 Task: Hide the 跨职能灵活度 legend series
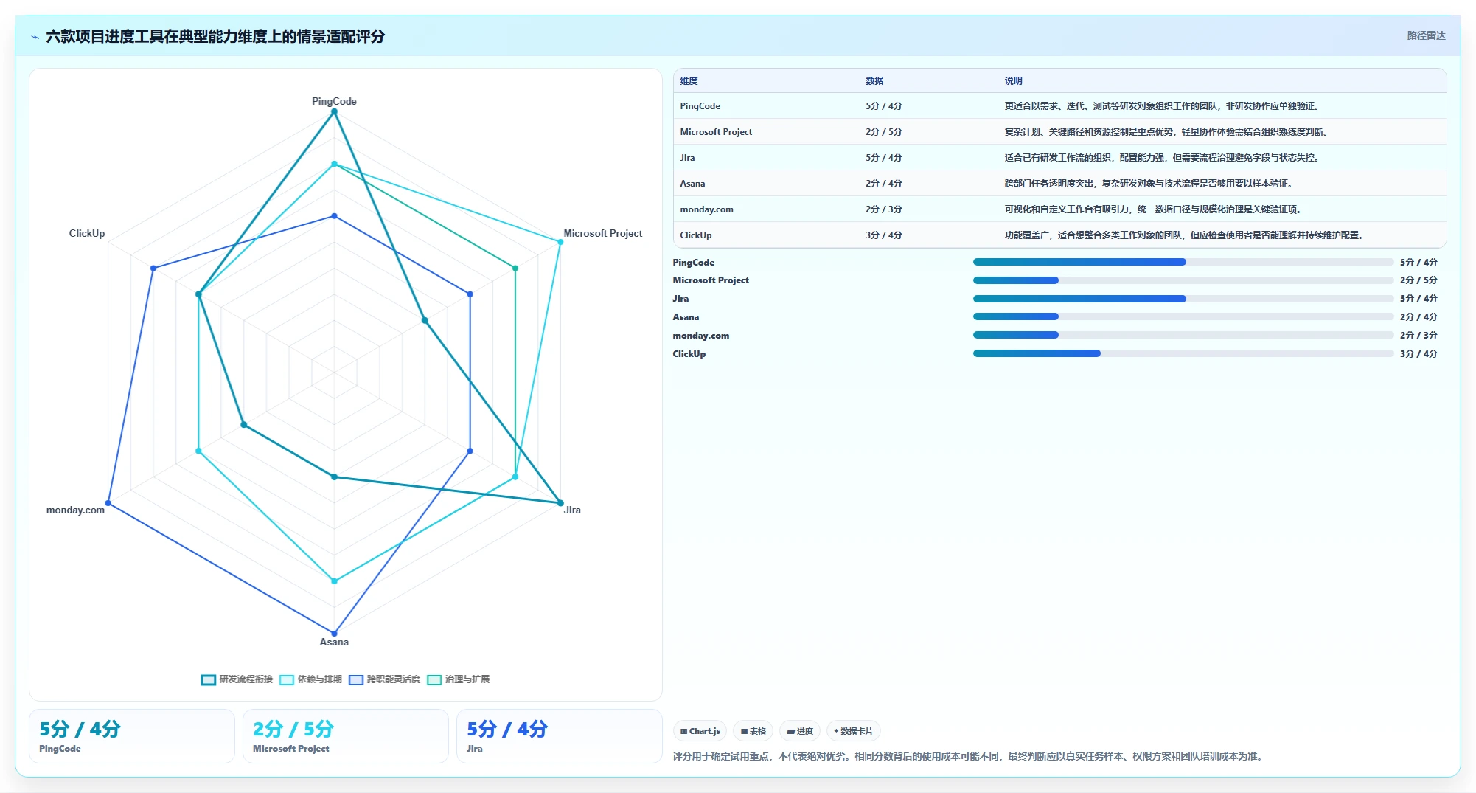(x=384, y=679)
